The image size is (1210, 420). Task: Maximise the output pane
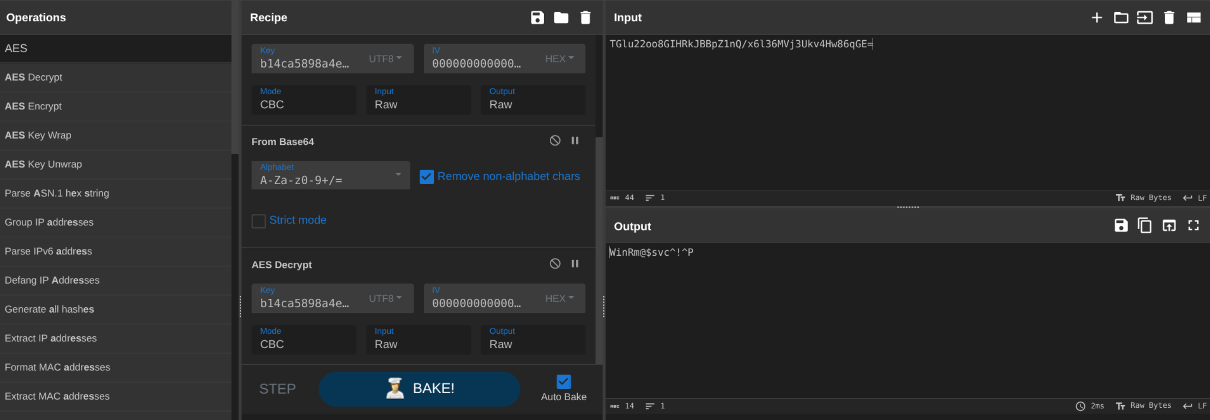click(1193, 226)
